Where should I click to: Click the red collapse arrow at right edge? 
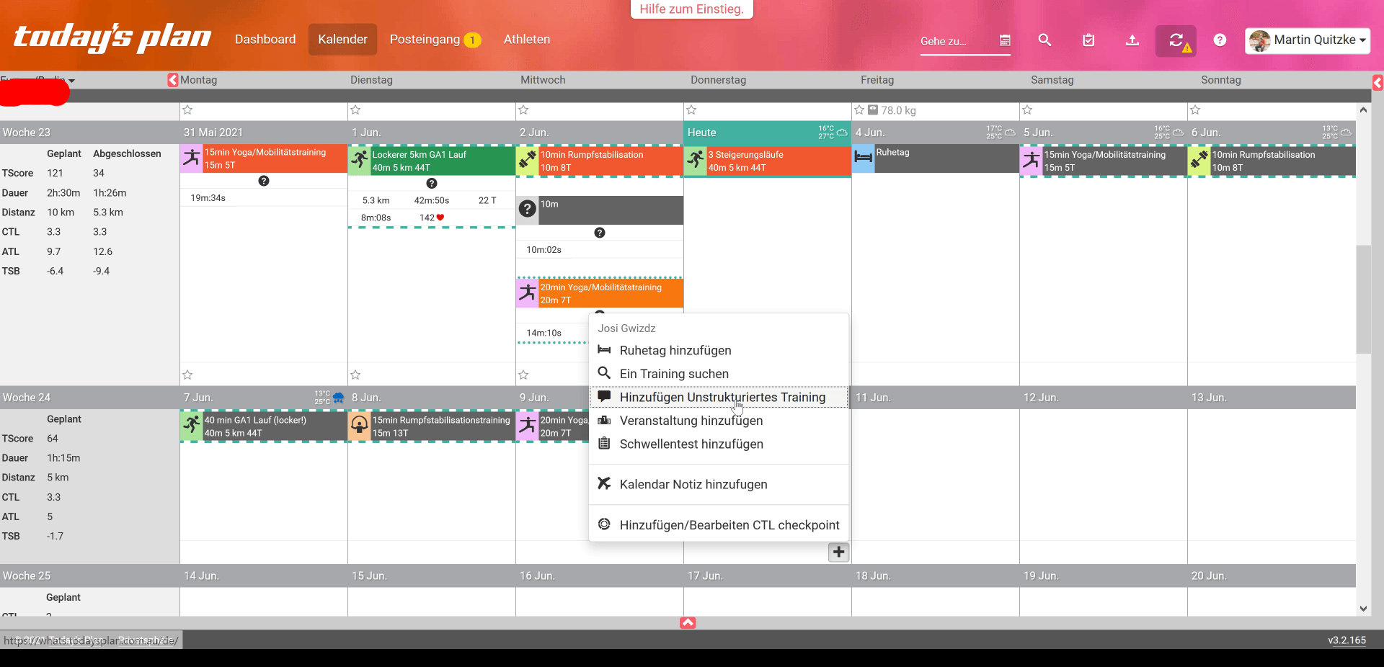point(1378,83)
